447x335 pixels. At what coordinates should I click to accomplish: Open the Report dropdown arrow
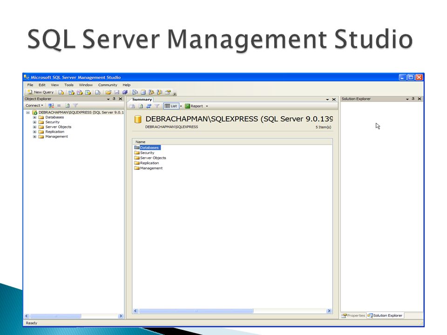click(207, 106)
